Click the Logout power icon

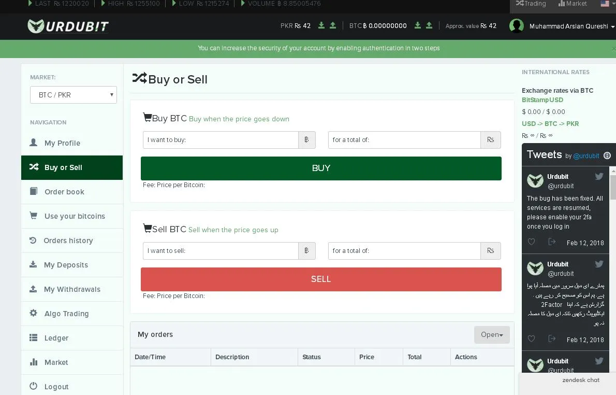[x=34, y=386]
